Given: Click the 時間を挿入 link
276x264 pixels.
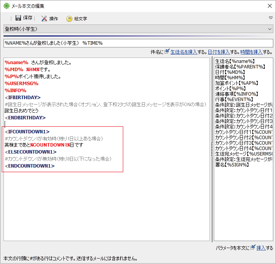Looking at the screenshot, I should 251,52.
